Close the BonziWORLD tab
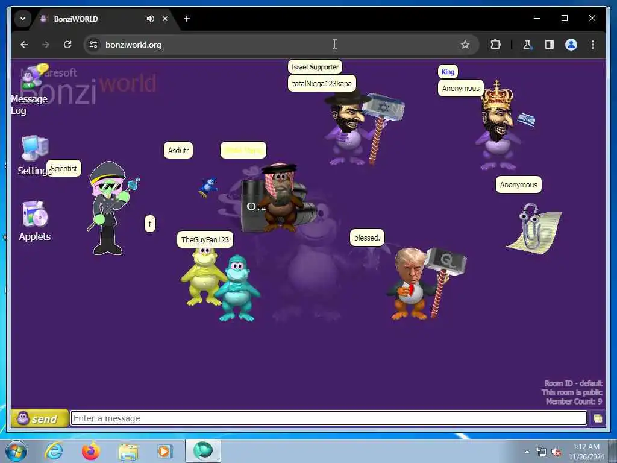617x463 pixels. click(165, 19)
